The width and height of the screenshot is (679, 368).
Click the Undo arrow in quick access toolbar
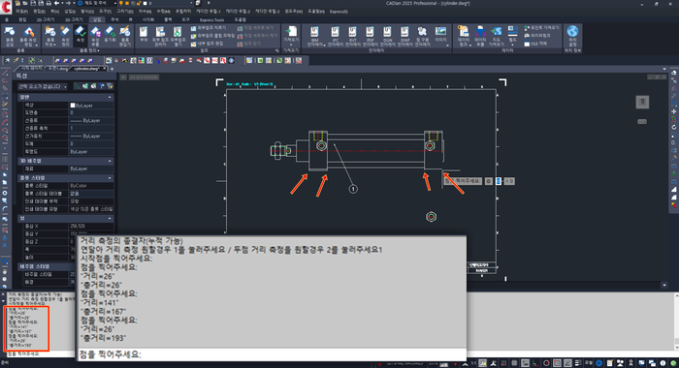coord(56,4)
